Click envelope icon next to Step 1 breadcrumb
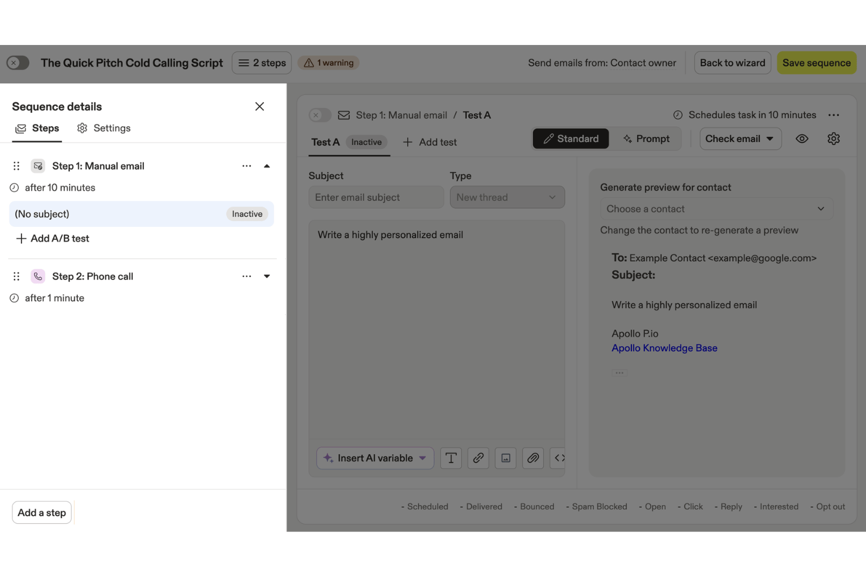866x577 pixels. pos(344,115)
